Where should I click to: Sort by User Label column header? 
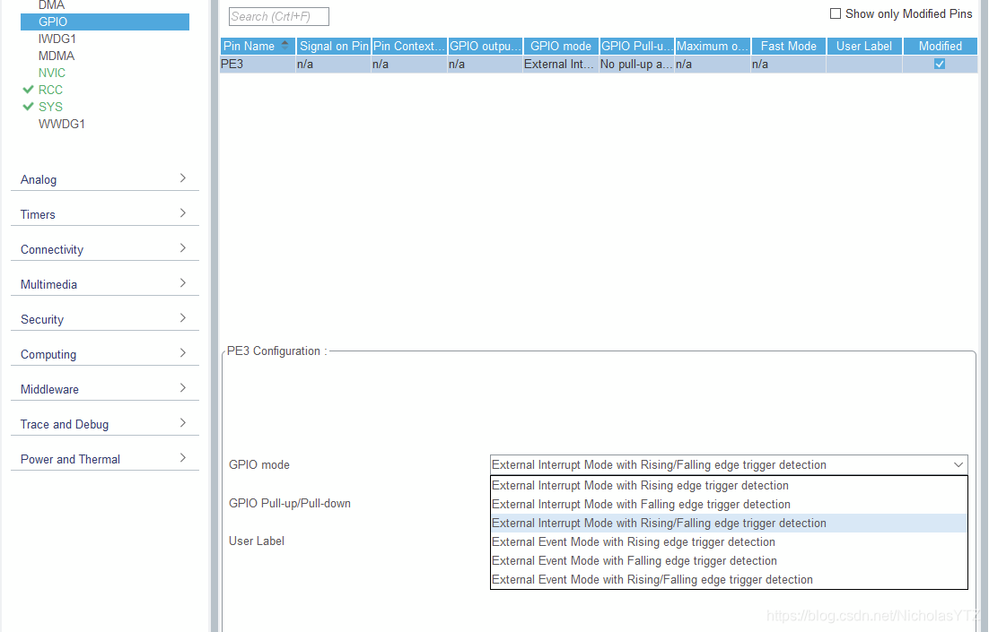[864, 46]
